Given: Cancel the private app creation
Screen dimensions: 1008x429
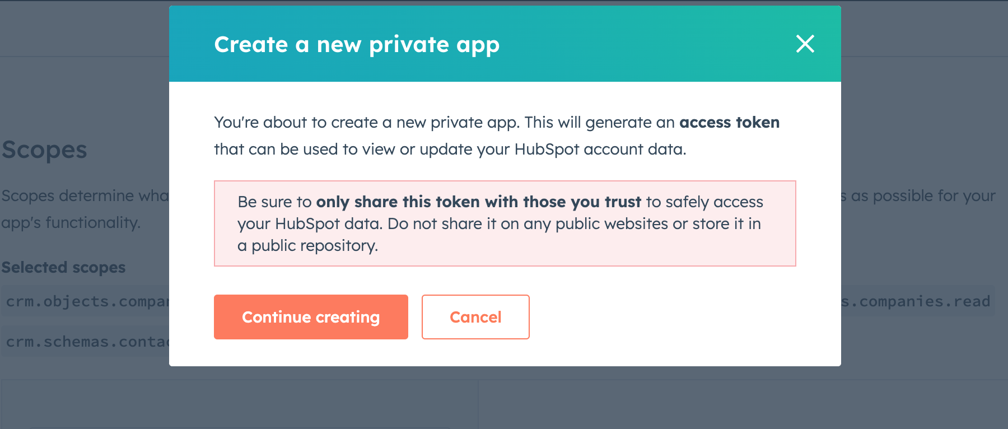Looking at the screenshot, I should point(475,317).
